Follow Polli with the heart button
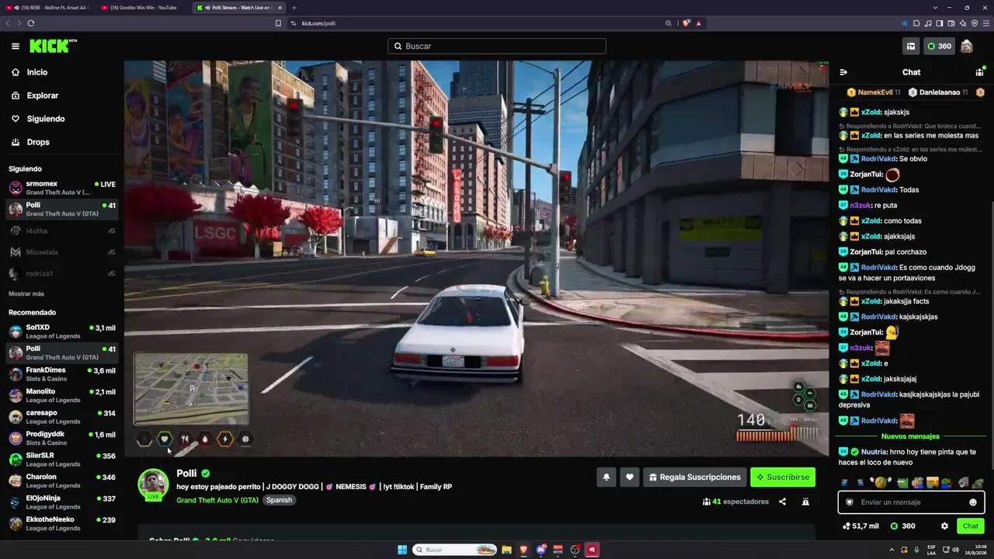This screenshot has height=559, width=994. tap(630, 477)
